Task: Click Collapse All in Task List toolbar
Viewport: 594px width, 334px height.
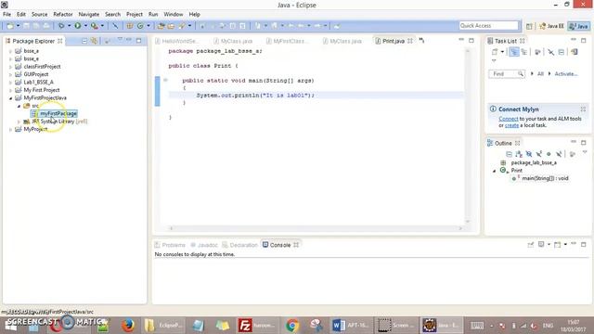Action: (x=562, y=52)
